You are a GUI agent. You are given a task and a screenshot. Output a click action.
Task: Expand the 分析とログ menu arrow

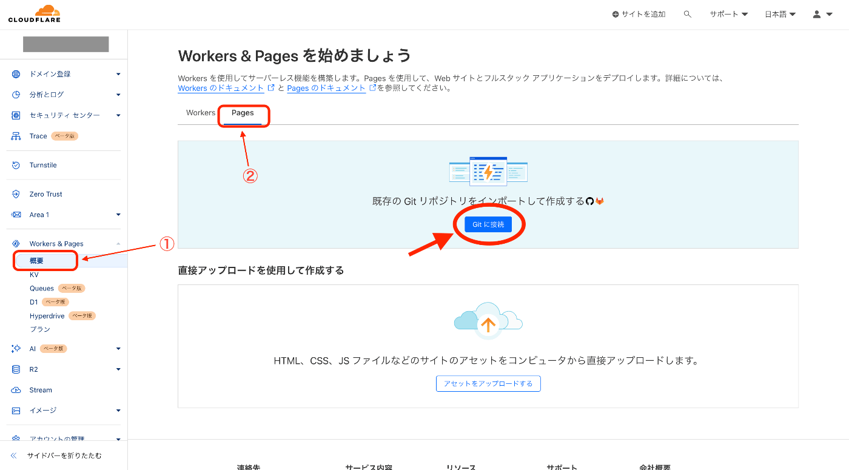pyautogui.click(x=118, y=95)
